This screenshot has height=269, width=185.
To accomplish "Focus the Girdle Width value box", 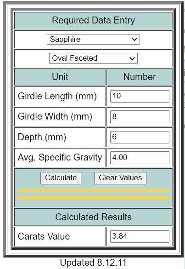I will (x=140, y=117).
